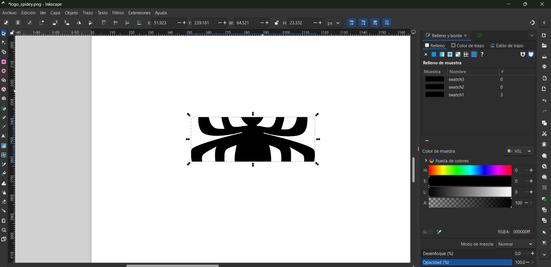Switch to the Estilo de trazo tab
Image resolution: width=551 pixels, height=267 pixels.
tap(507, 46)
